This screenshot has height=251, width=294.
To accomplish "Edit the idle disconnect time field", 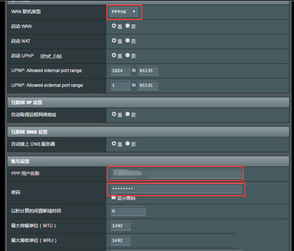I will pyautogui.click(x=128, y=211).
